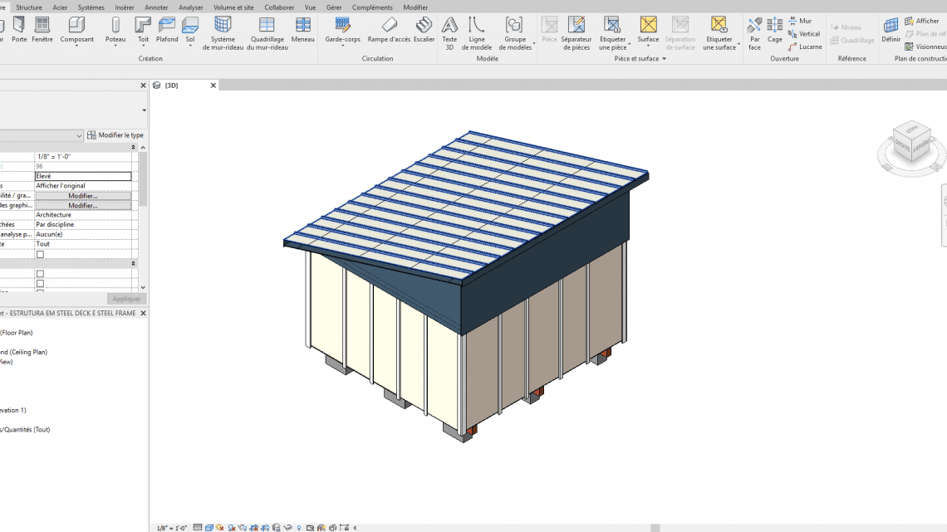Open the Acier ribbon tab
The width and height of the screenshot is (947, 532).
(60, 7)
